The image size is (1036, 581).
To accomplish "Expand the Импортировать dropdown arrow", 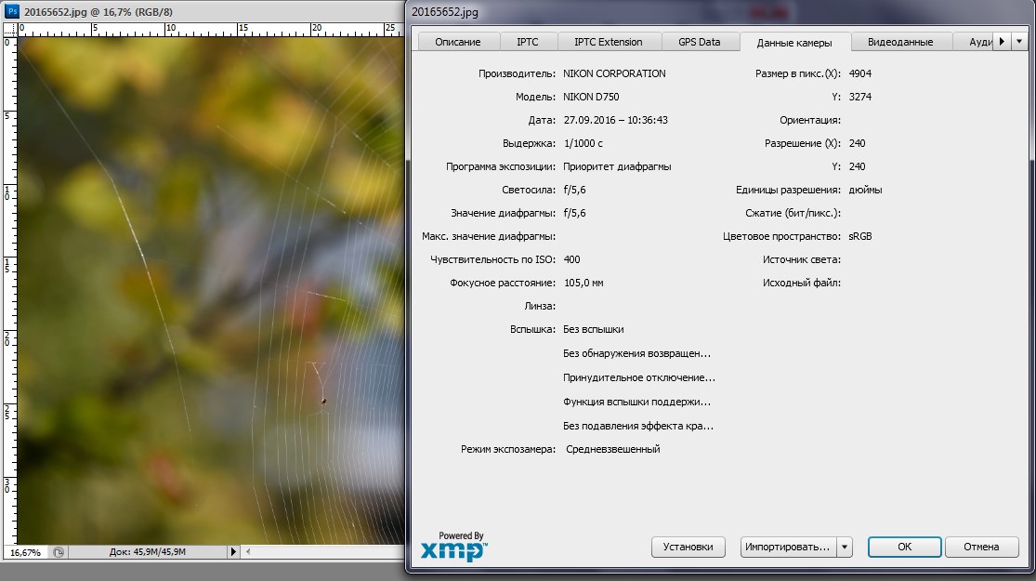I will point(845,547).
